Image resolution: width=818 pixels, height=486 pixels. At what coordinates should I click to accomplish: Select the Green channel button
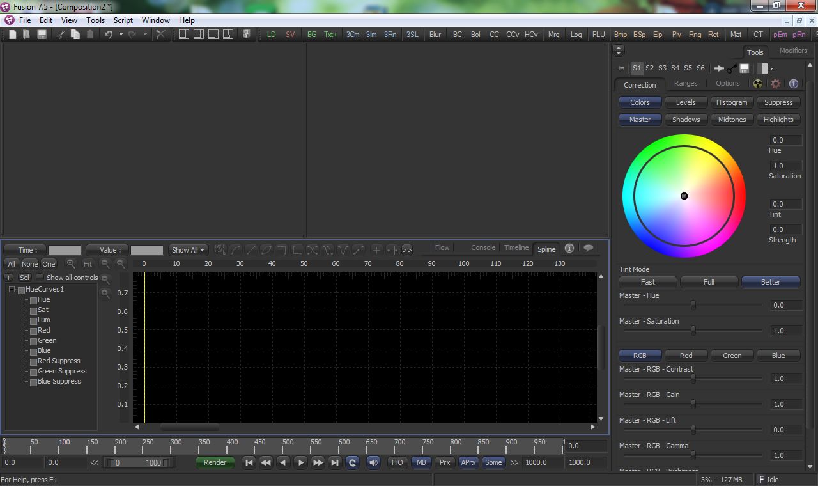(x=732, y=356)
